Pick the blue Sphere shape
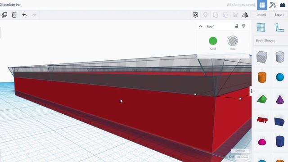This screenshot has width=288, height=162. pos(280,77)
